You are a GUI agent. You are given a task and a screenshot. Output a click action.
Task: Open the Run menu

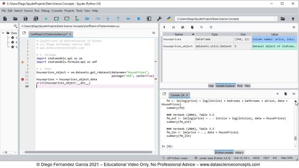click(x=37, y=11)
